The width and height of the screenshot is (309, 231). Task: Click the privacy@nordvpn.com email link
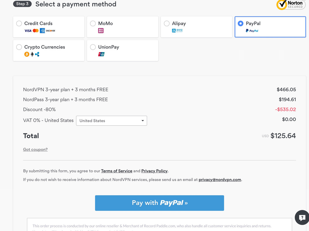220,180
